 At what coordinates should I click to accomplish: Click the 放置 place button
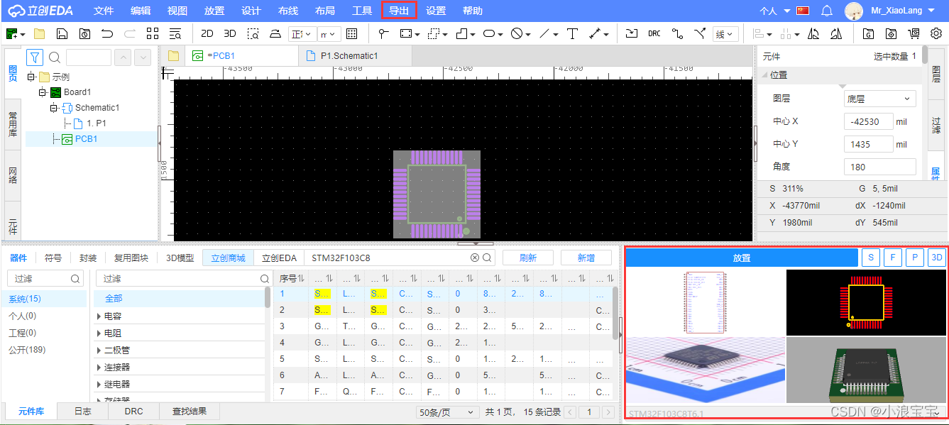point(741,258)
